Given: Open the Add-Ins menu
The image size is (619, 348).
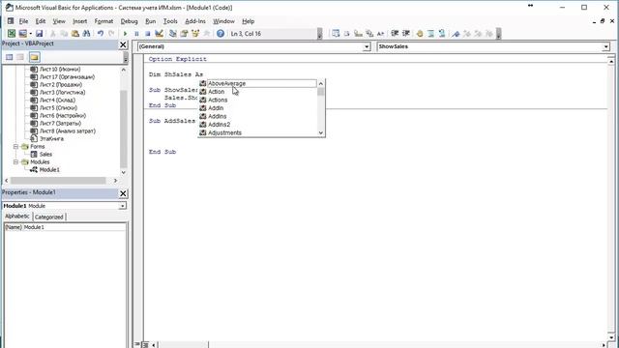Looking at the screenshot, I should tap(195, 21).
